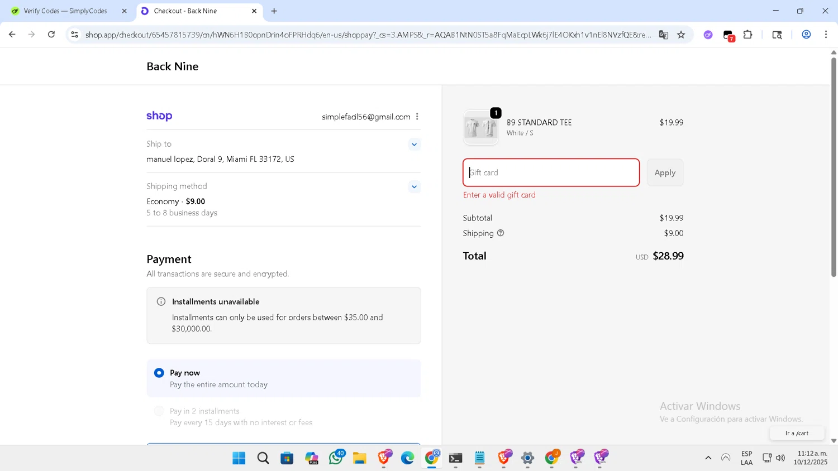This screenshot has width=838, height=471.
Task: Reload the checkout page
Action: pos(51,35)
